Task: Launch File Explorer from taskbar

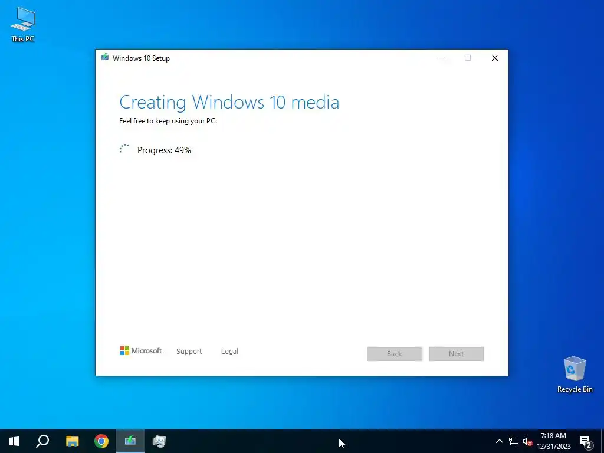Action: pos(72,441)
